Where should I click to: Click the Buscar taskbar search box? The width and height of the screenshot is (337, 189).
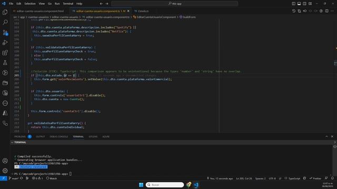click(165, 185)
